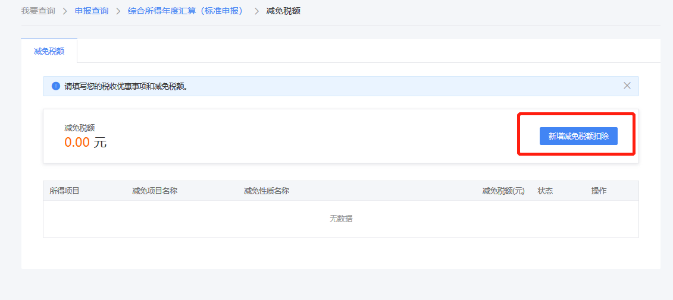Click the 减免税额(元) column header

(503, 191)
